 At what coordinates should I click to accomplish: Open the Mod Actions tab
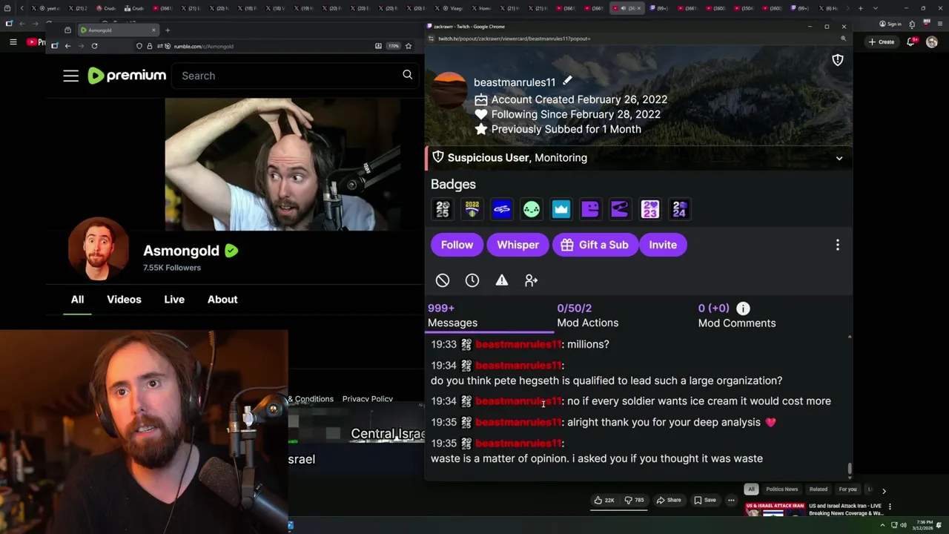(587, 315)
